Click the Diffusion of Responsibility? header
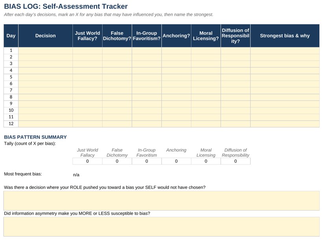The width and height of the screenshot is (323, 240). coord(236,36)
